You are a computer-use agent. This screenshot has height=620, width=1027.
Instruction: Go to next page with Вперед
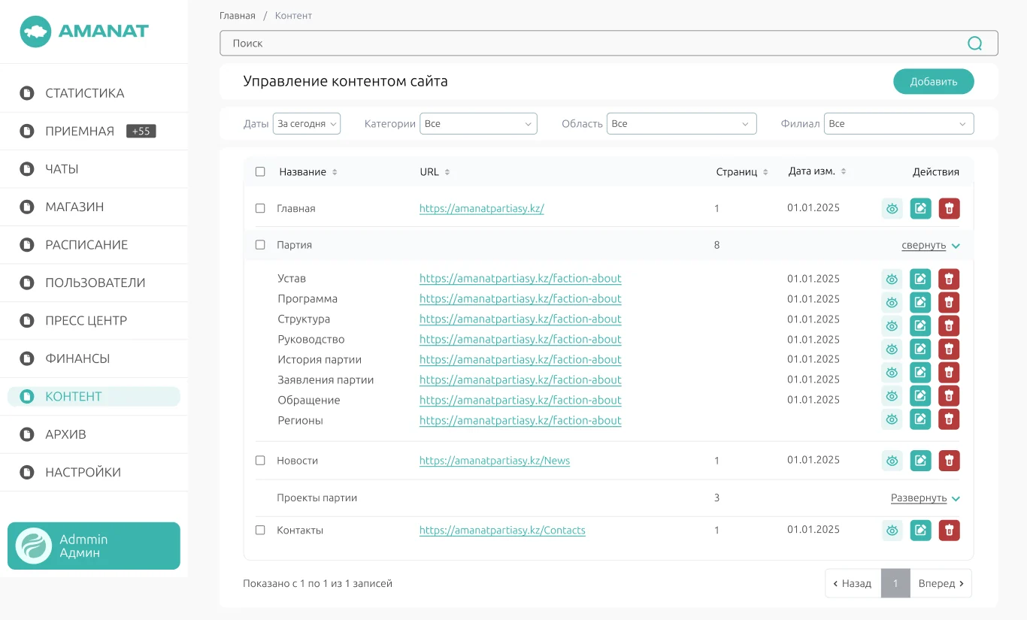(941, 583)
